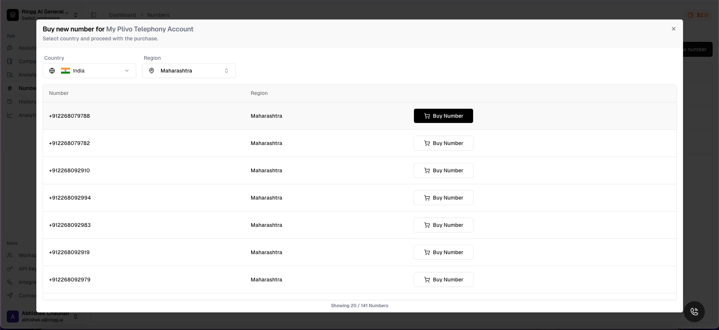Open the $2.0 wallet balance
This screenshot has width=719, height=330.
click(698, 15)
